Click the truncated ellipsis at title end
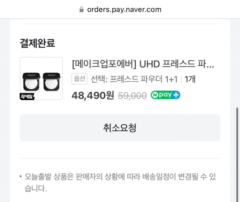 210,67
